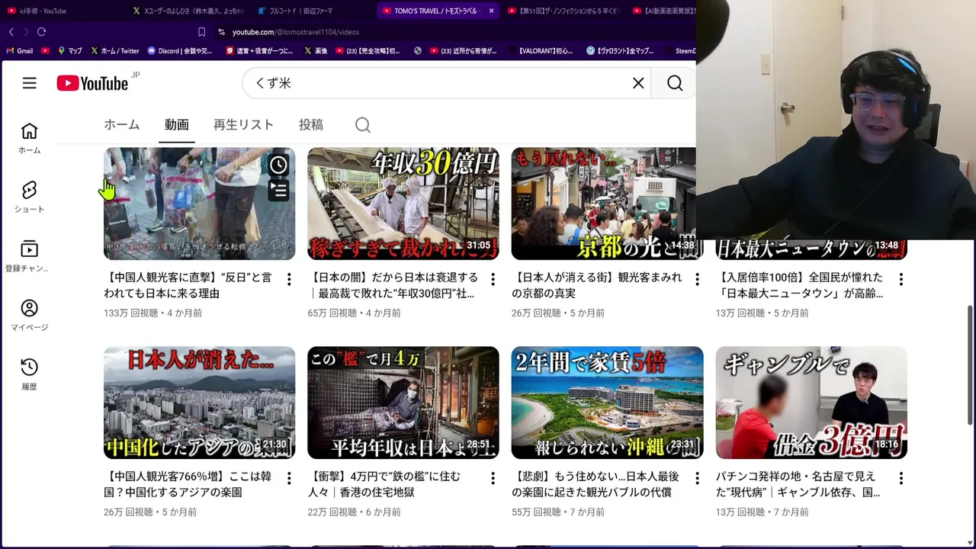Open ホーム in the left sidebar
This screenshot has width=976, height=549.
pos(29,138)
